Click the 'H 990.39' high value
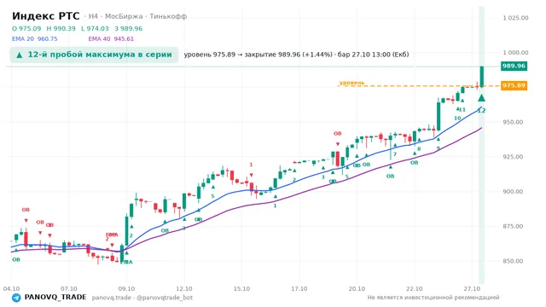 coord(61,28)
